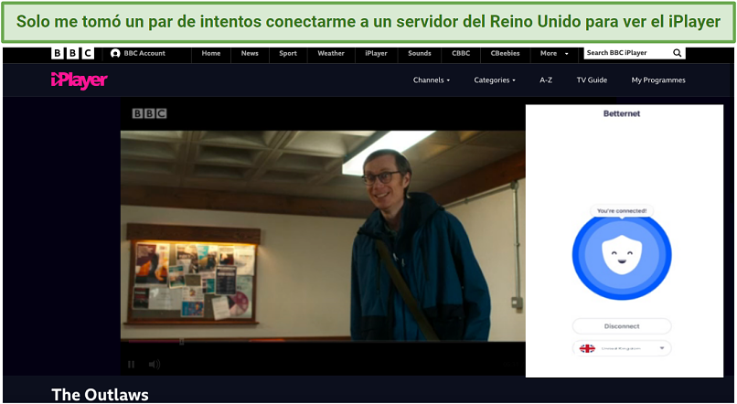The height and width of the screenshot is (404, 737).
Task: Open the A-Z programme listing
Action: 546,80
